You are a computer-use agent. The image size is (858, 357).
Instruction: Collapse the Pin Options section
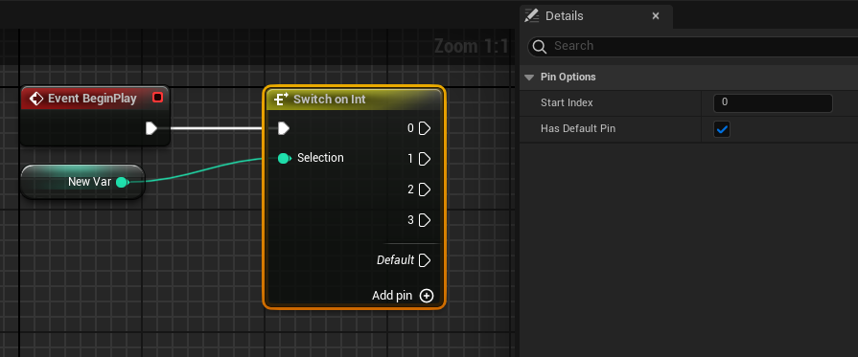point(528,78)
